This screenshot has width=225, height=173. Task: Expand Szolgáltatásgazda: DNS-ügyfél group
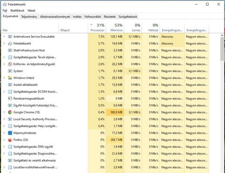click(4, 147)
